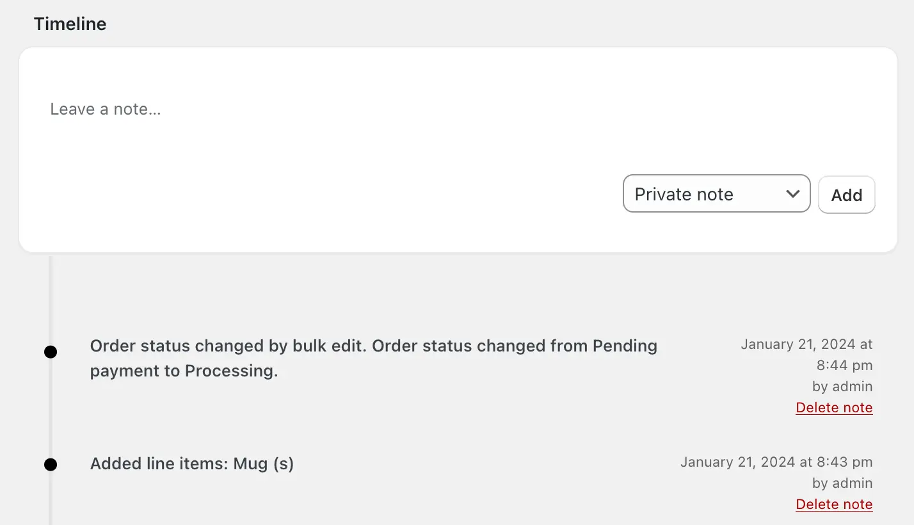Select the Added line items Mug note text

click(191, 464)
